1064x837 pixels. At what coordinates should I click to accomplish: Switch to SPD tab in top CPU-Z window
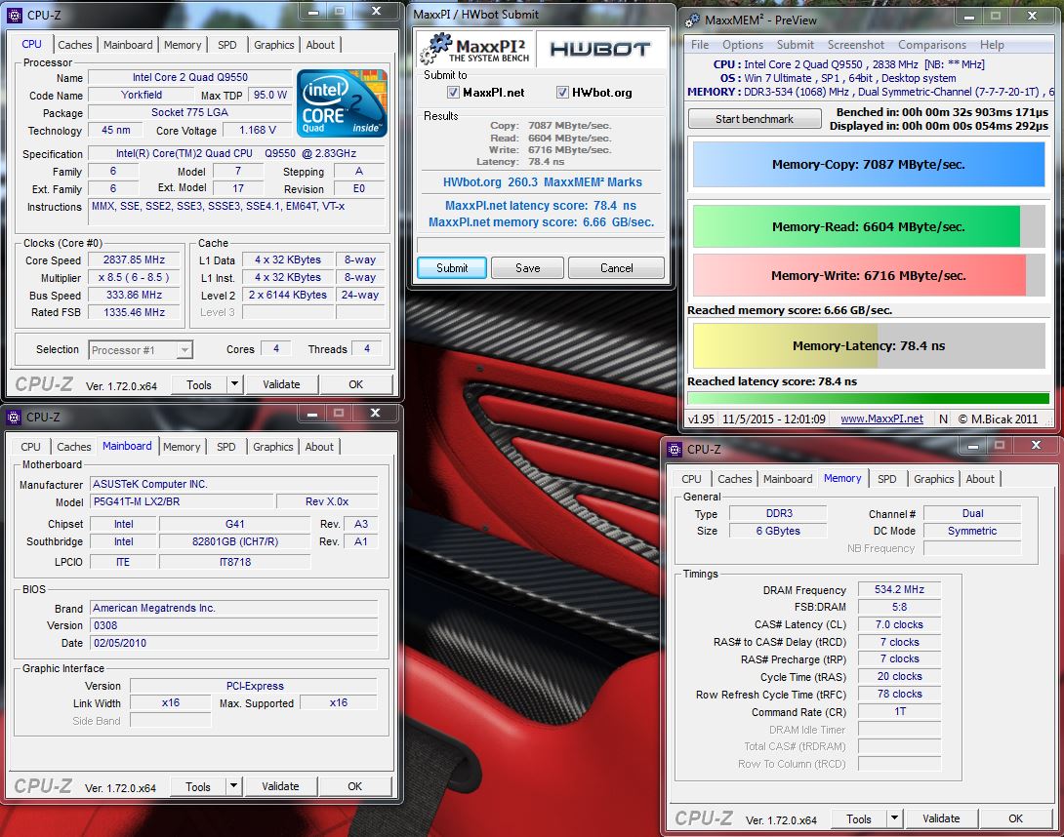tap(227, 45)
